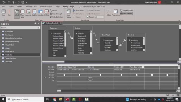Select the SystemSettings table in navigation pane
Image resolution: width=181 pixels, height=102 pixels.
(20, 58)
